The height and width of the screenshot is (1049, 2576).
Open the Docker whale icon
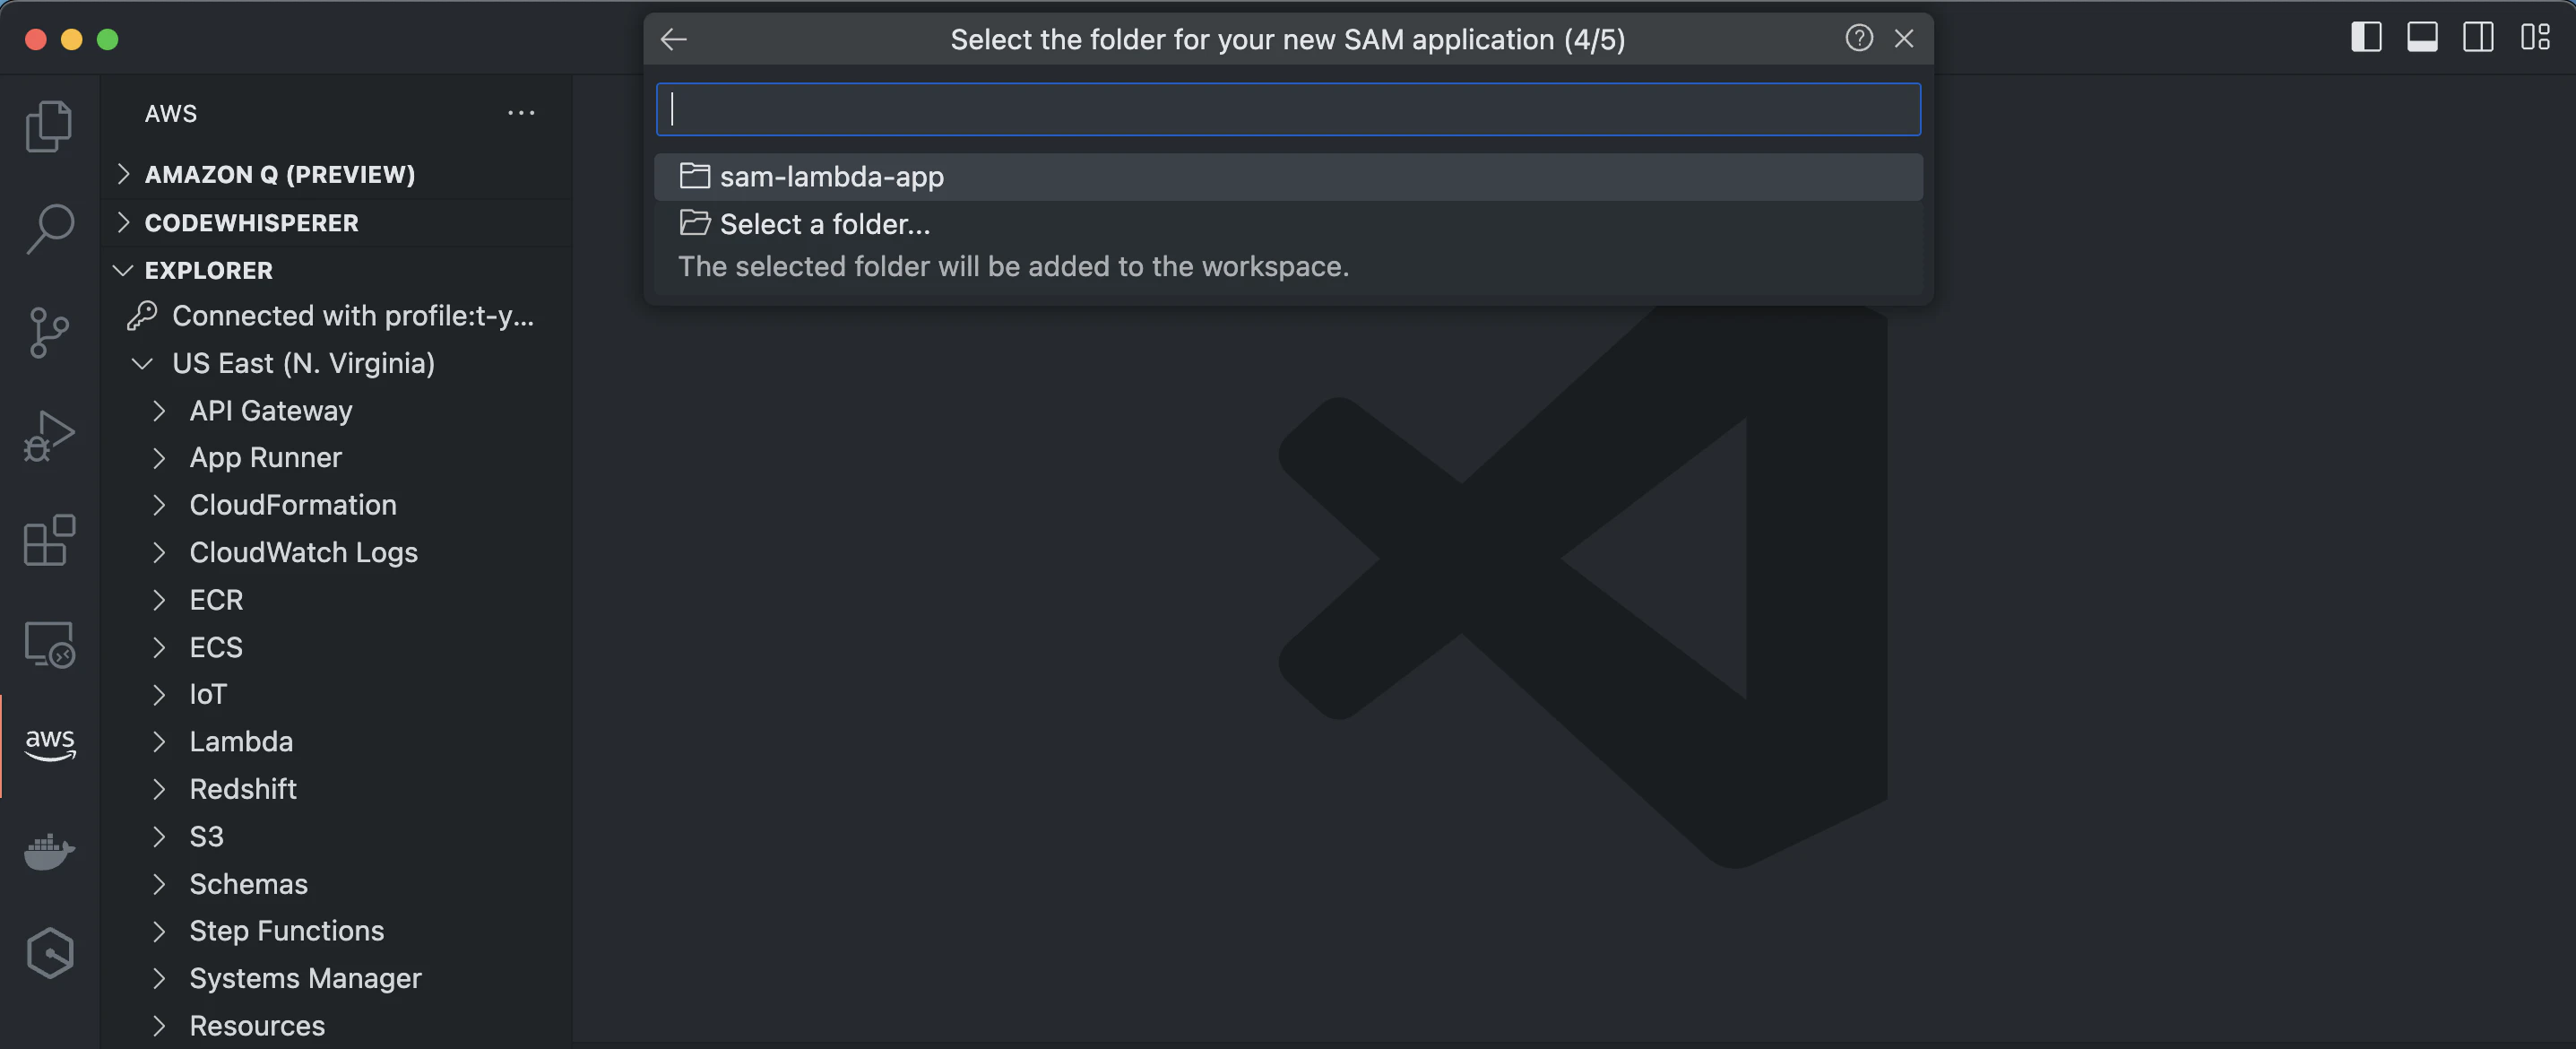click(x=49, y=851)
